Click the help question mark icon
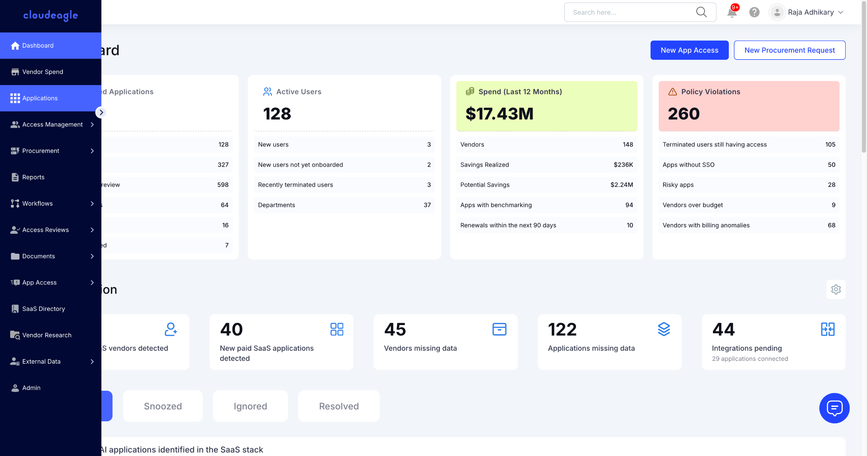Viewport: 867px width, 456px height. pyautogui.click(x=754, y=13)
